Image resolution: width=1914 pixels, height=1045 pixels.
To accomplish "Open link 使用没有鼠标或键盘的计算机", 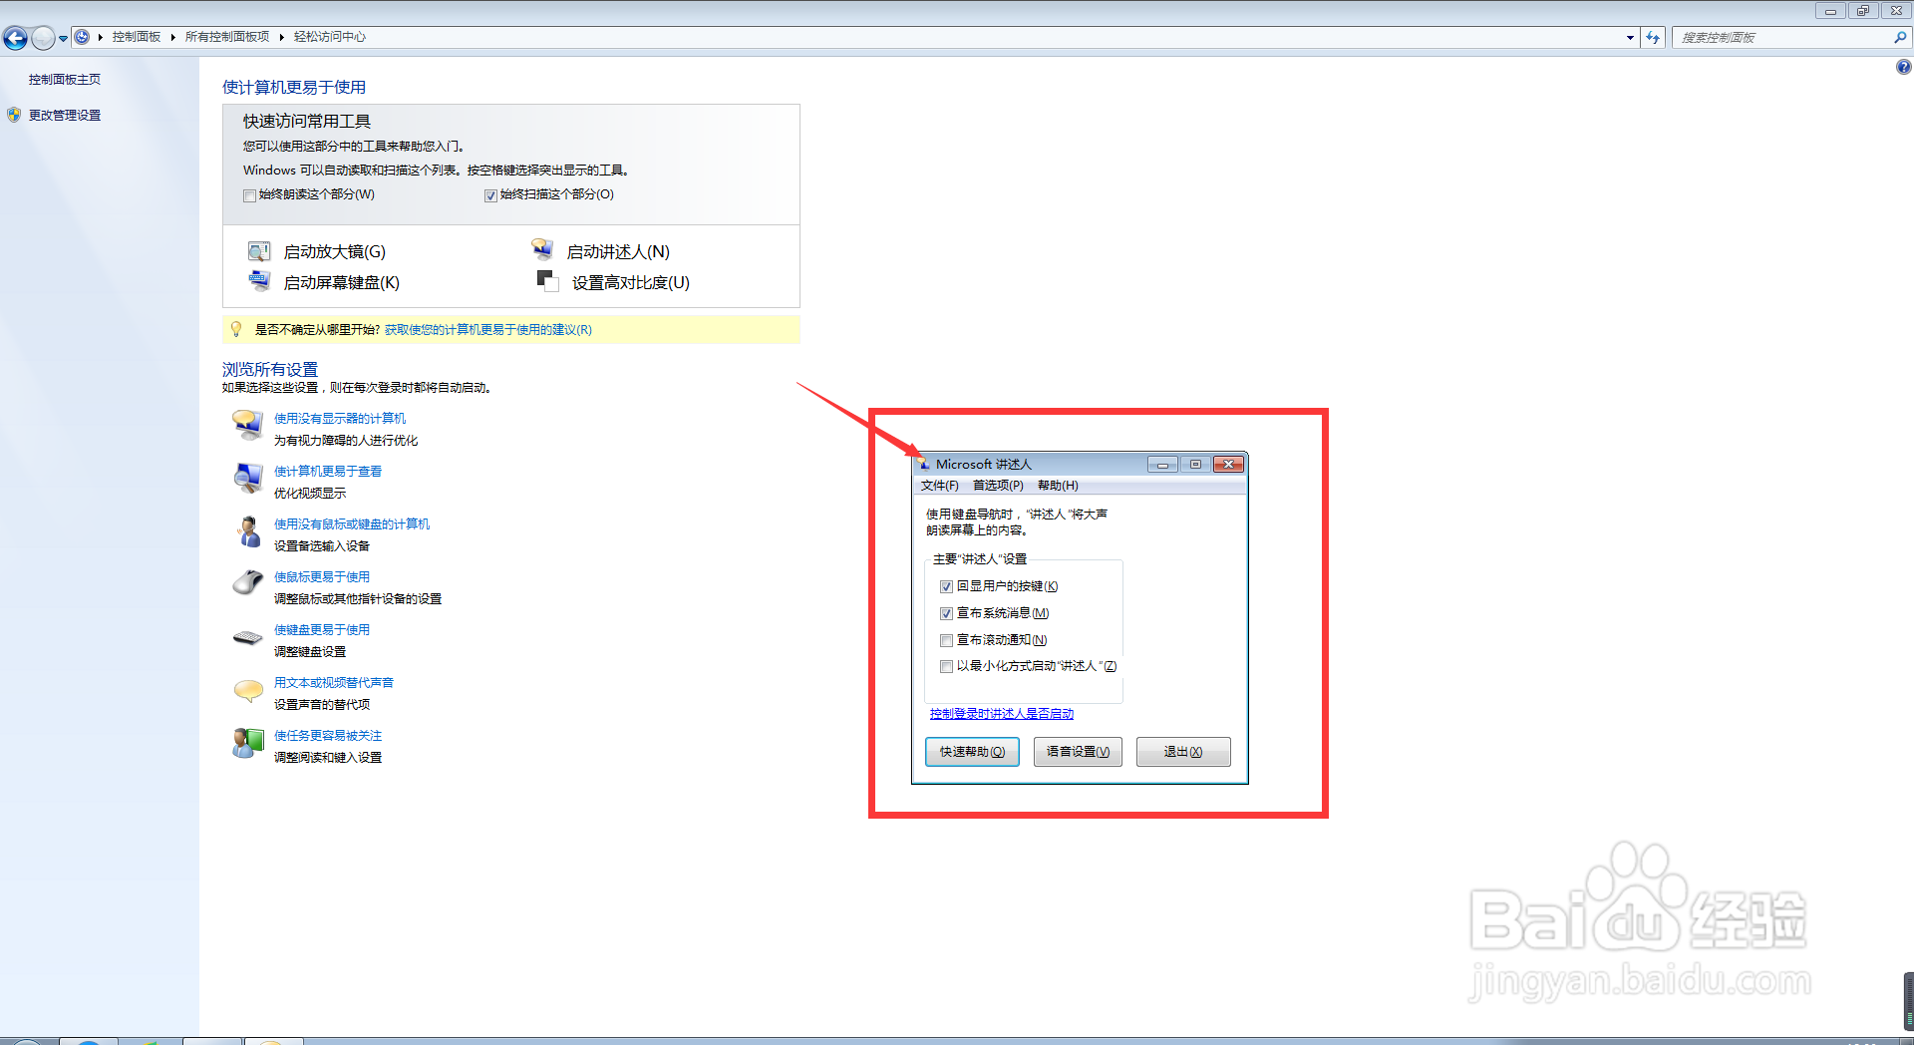I will [x=352, y=523].
